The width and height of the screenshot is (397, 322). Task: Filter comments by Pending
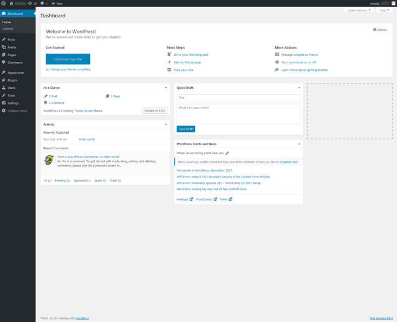pyautogui.click(x=60, y=181)
